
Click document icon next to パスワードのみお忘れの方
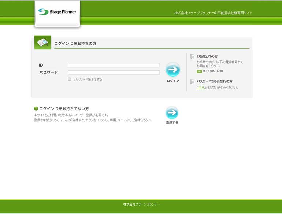(x=192, y=82)
